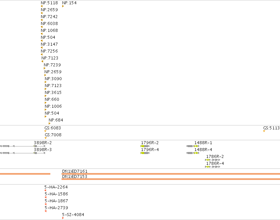Click the NP:504 label with left-pointing arrow
Viewport: 280px width, 220px height.
(48, 37)
